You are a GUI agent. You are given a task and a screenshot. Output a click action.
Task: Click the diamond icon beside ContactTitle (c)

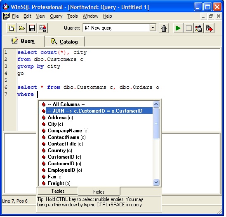click(44, 144)
